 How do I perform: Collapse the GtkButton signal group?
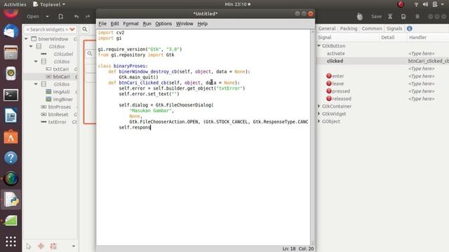[319, 45]
